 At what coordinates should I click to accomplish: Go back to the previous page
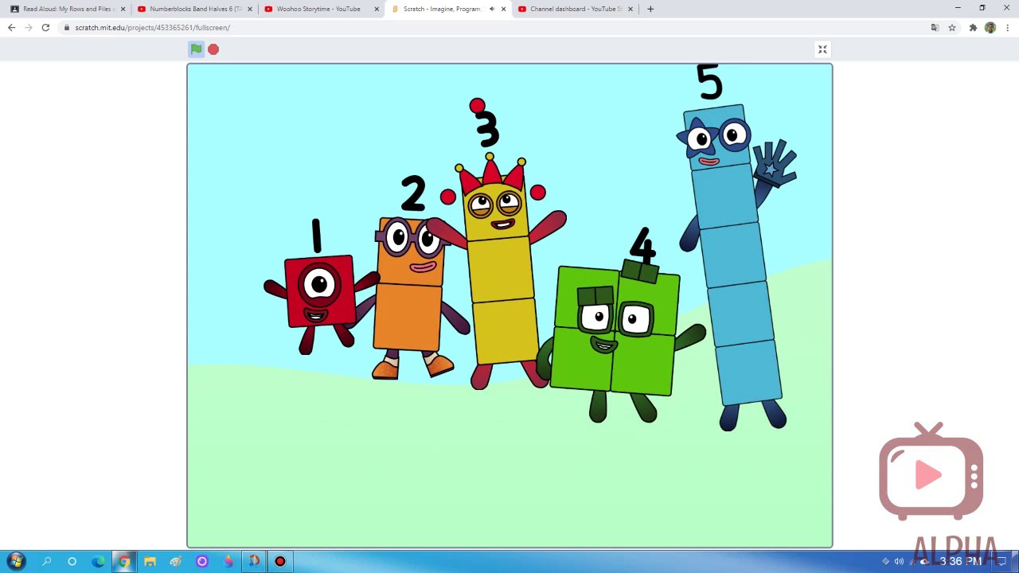coord(11,27)
